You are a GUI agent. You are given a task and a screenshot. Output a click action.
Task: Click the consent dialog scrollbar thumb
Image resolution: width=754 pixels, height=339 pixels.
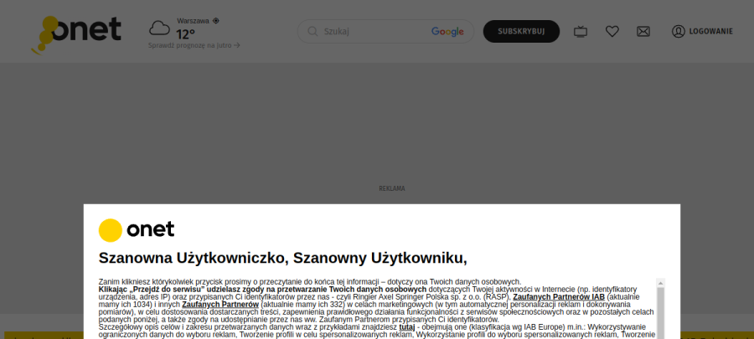pos(661,312)
